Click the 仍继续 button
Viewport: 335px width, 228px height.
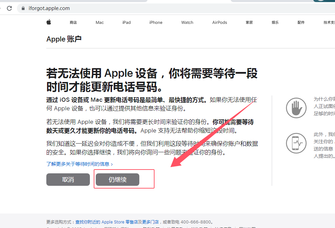(x=118, y=180)
